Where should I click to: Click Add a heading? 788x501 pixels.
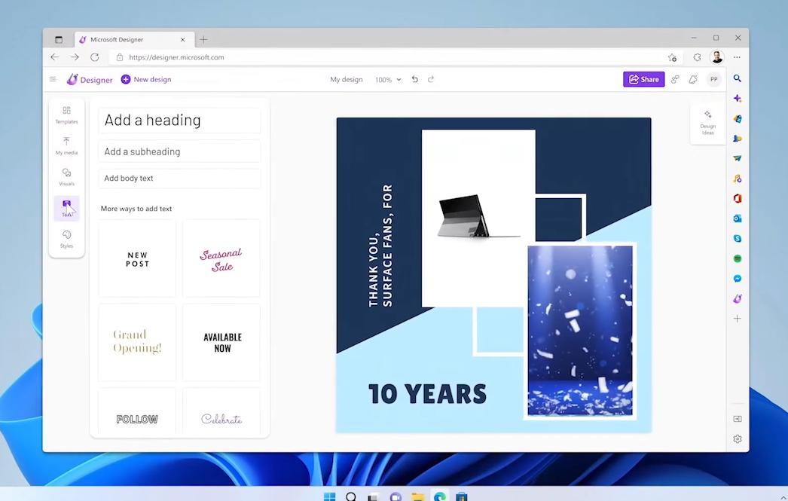pos(179,120)
